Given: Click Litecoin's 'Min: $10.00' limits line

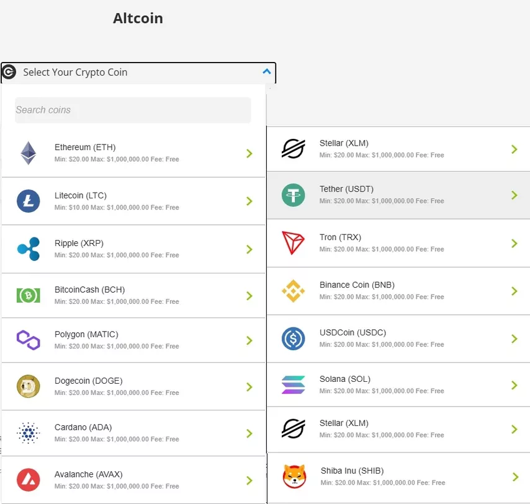Looking at the screenshot, I should tap(117, 207).
